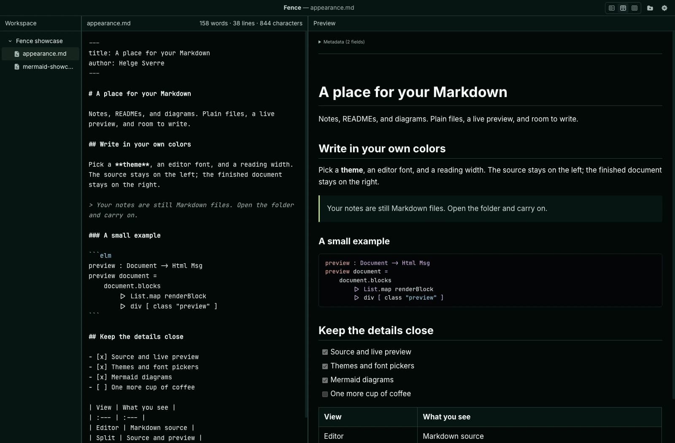
Task: Click the ```elm fence line in editor
Action: tap(100, 256)
